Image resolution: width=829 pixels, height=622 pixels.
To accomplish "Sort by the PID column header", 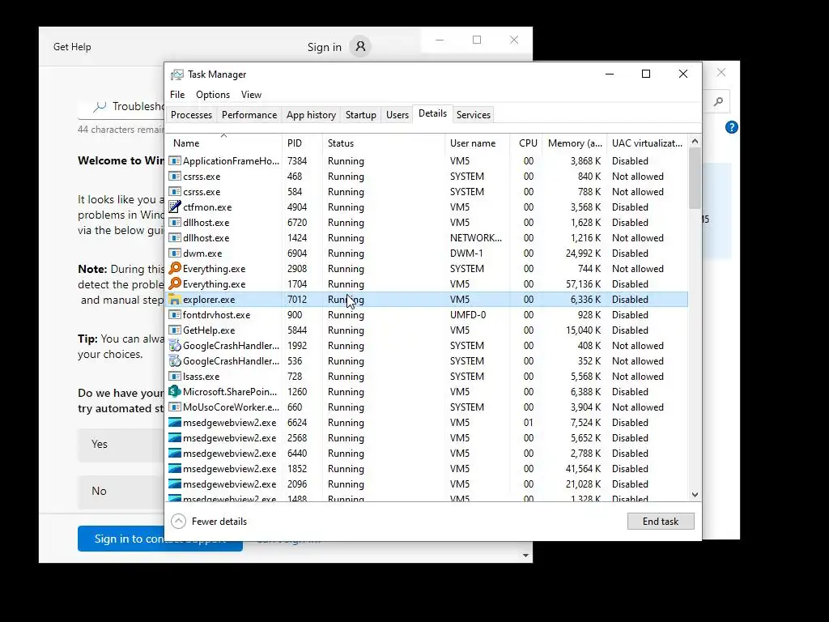I will (302, 143).
